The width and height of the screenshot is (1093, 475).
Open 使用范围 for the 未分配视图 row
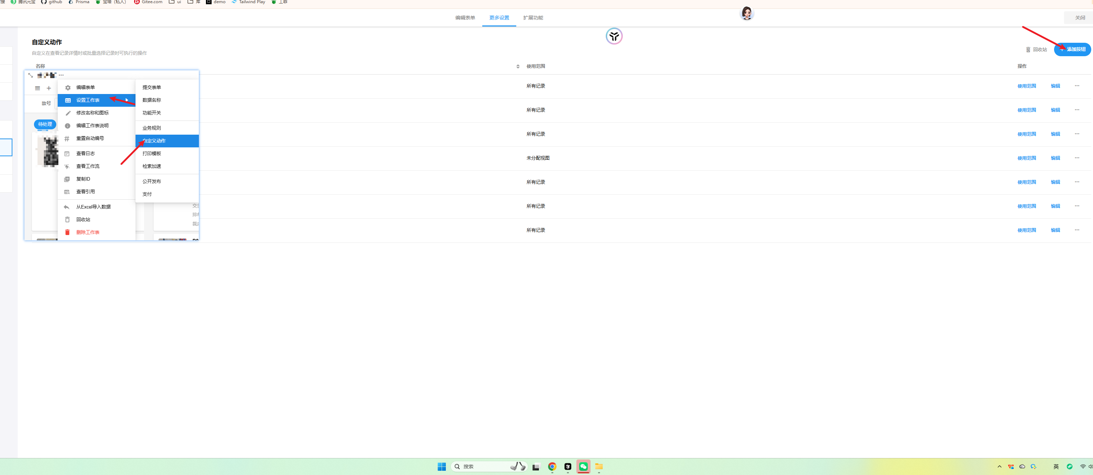click(x=1026, y=158)
